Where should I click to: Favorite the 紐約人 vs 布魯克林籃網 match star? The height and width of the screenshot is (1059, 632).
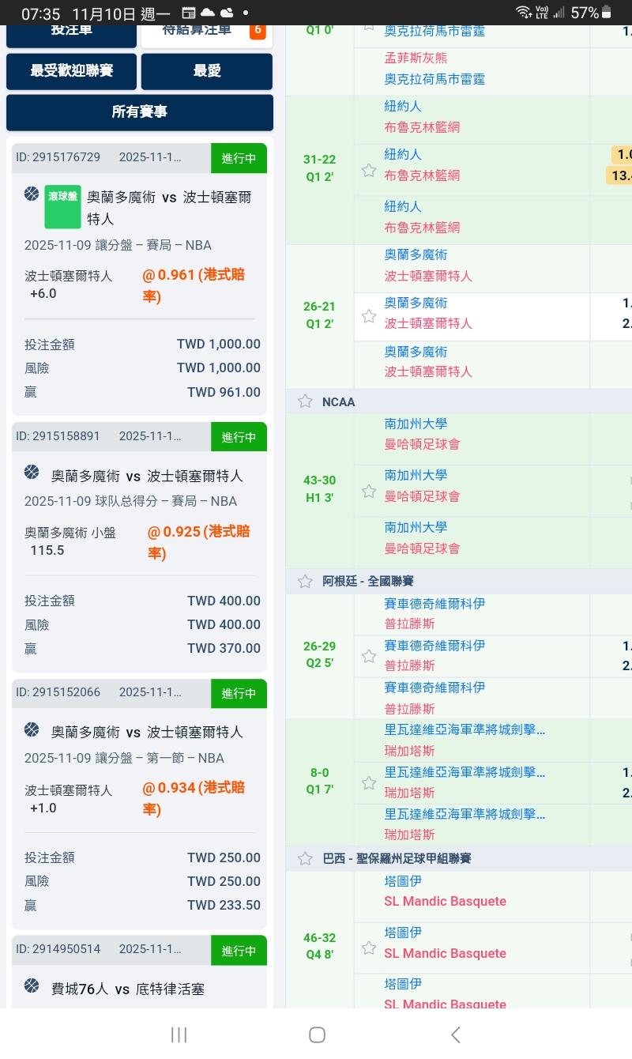pos(369,170)
